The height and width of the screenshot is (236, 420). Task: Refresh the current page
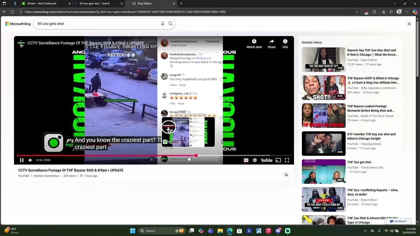(12, 12)
